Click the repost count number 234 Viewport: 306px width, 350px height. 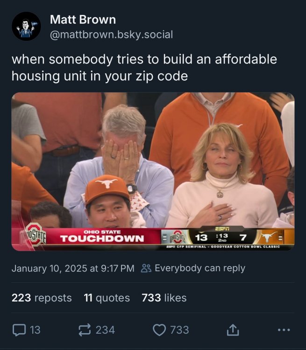tap(105, 330)
